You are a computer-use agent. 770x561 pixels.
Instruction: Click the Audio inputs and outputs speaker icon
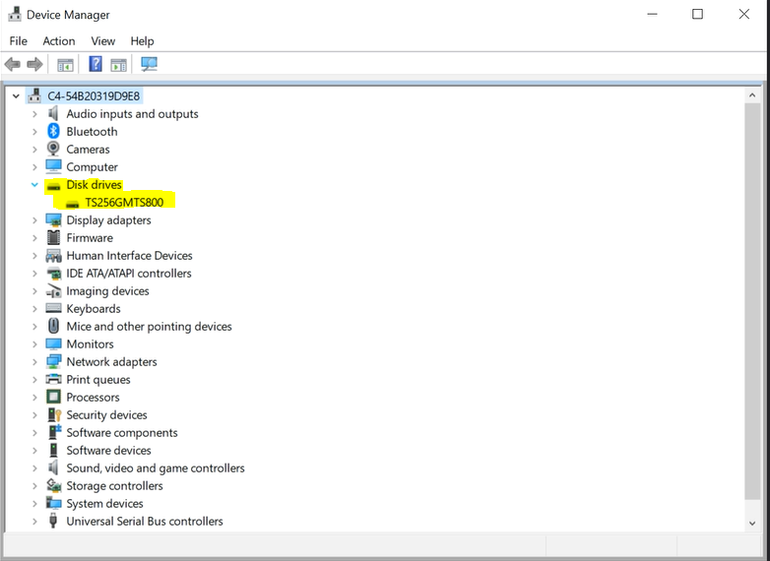point(53,113)
